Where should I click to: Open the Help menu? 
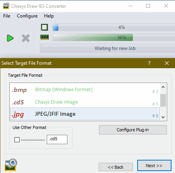pos(49,16)
